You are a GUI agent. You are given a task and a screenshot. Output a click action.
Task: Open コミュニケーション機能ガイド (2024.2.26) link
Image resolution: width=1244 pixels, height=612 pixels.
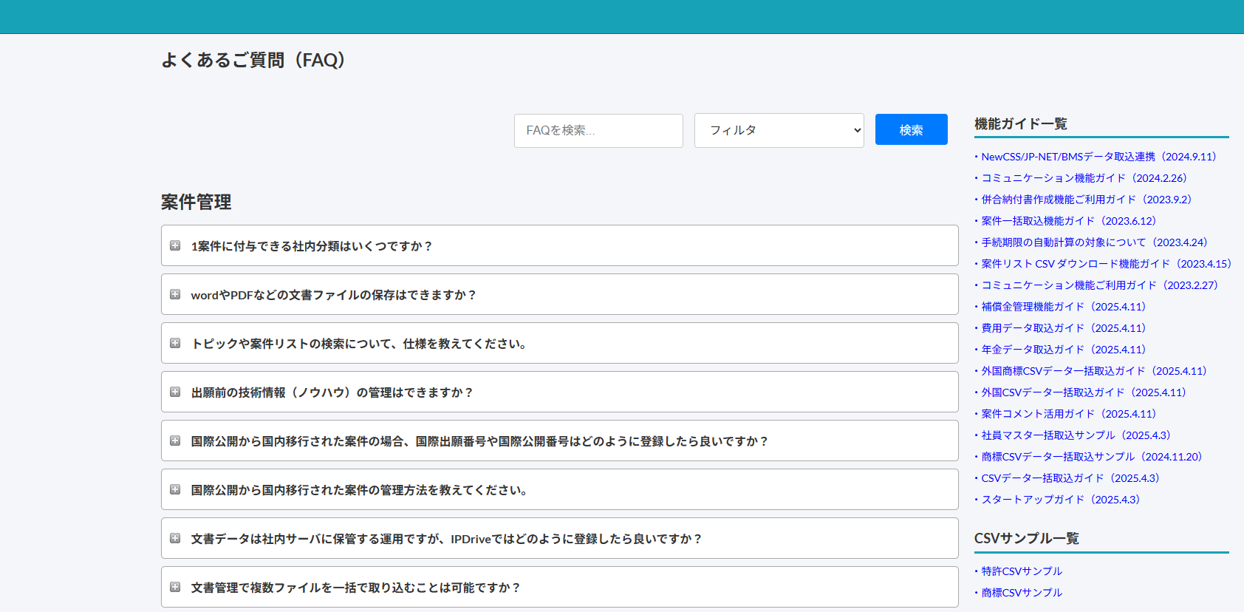1084,178
